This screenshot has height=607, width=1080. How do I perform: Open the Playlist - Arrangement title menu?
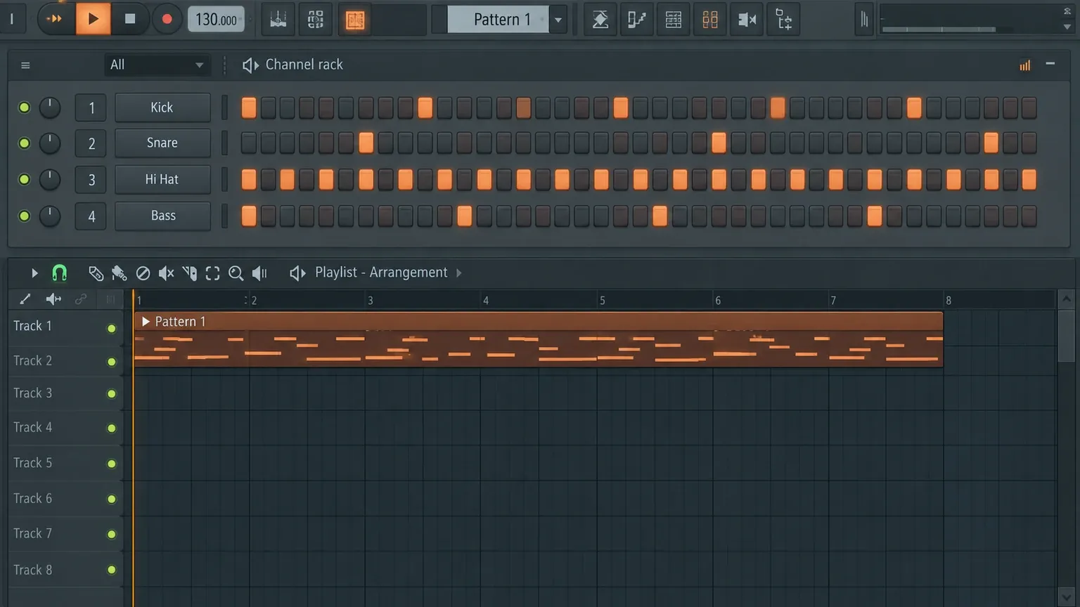[x=381, y=273]
